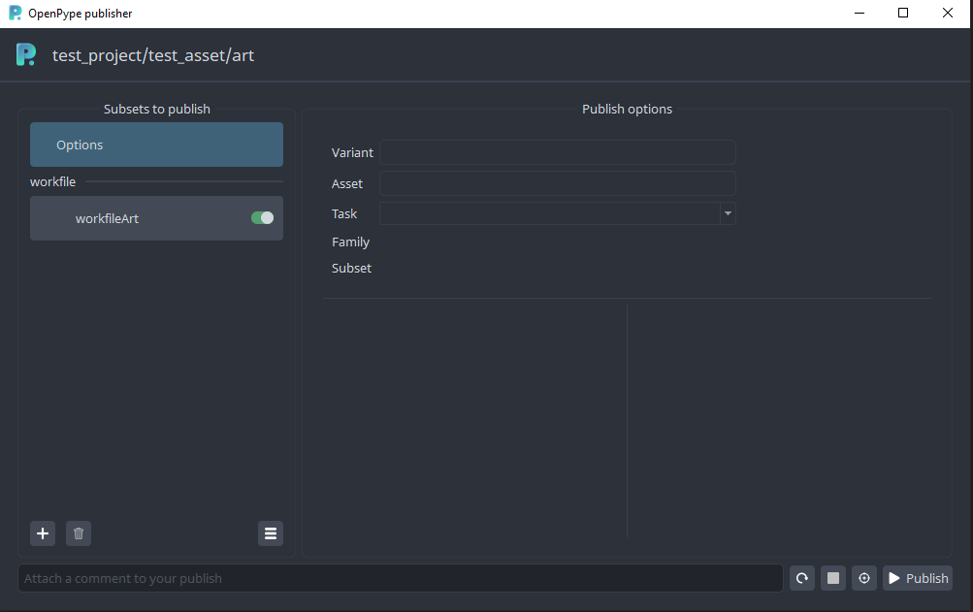This screenshot has height=612, width=973.
Task: Maximize the OpenPype publisher window
Action: tap(903, 13)
